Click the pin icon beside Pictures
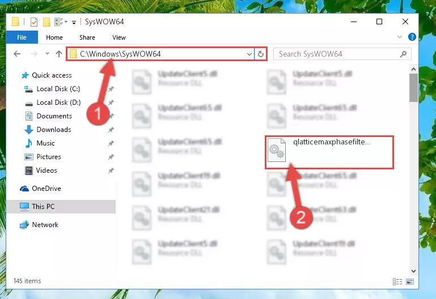 [111, 157]
